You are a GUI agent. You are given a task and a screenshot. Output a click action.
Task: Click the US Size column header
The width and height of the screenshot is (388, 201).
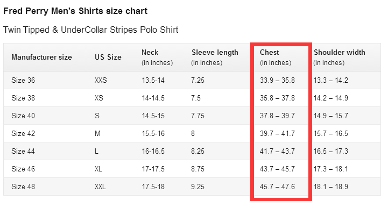coord(108,57)
